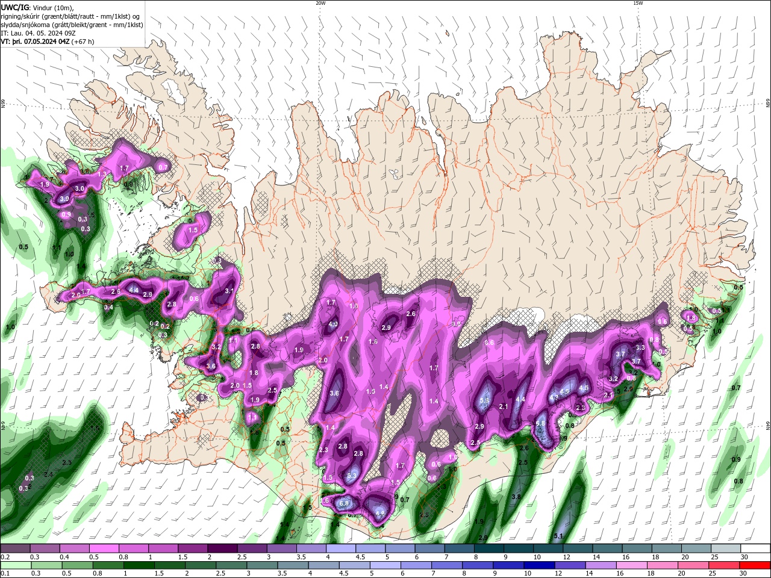Click the '3.8' rainfall value on the map
This screenshot has height=578, width=771.
tap(516, 497)
